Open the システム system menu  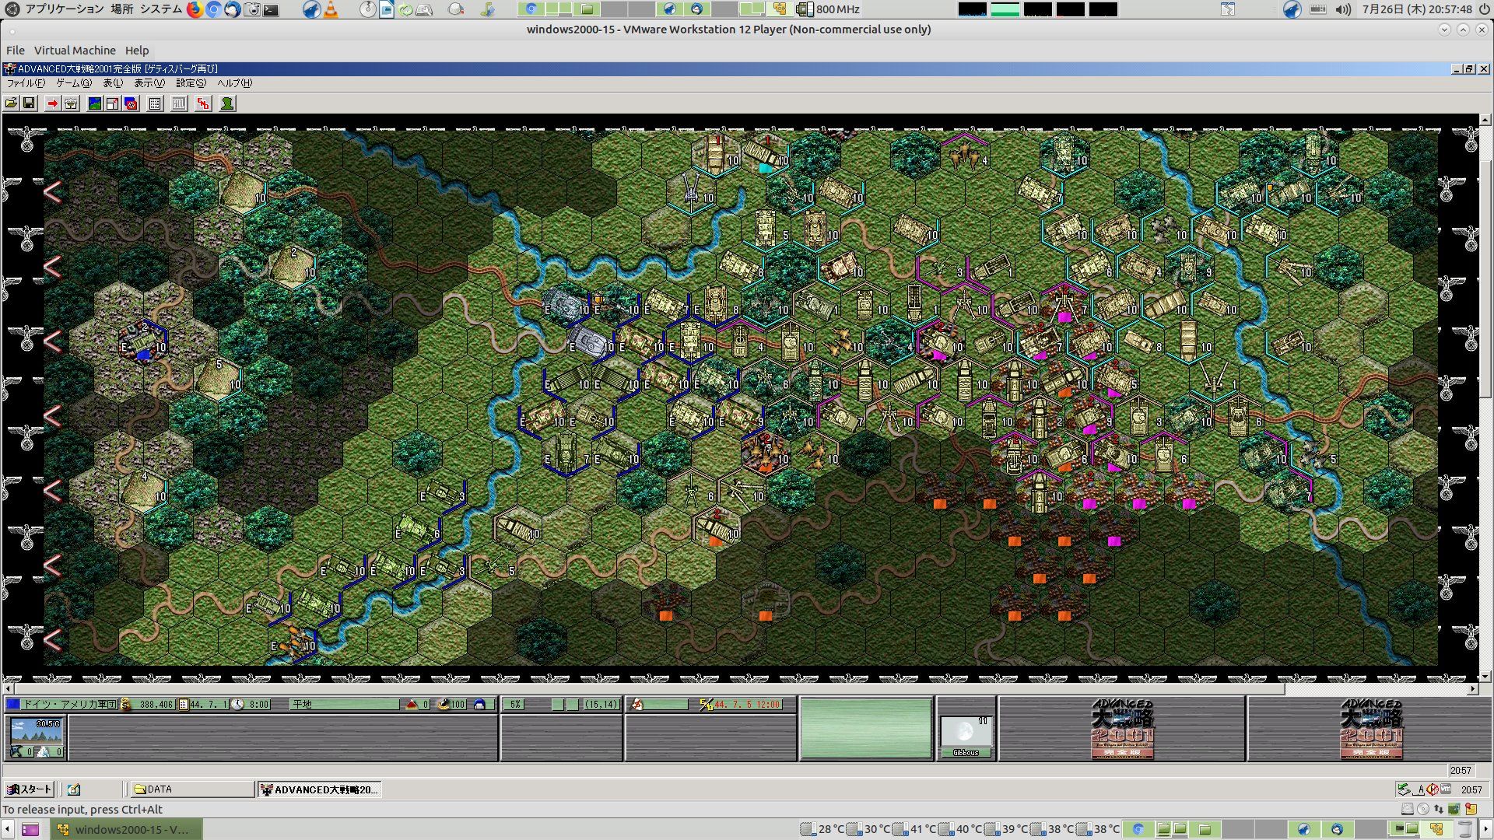[160, 9]
